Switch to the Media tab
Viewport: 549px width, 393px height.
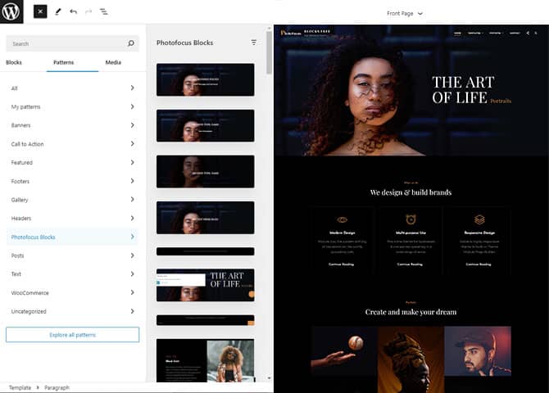(x=113, y=62)
